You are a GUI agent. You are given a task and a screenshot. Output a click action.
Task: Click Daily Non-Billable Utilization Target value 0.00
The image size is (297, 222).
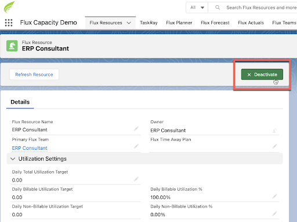pos(17,214)
